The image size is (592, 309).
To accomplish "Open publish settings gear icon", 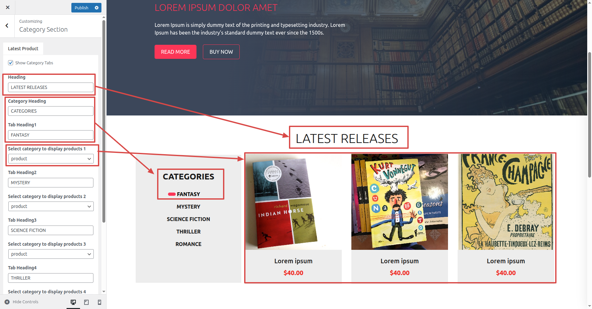I will (97, 8).
